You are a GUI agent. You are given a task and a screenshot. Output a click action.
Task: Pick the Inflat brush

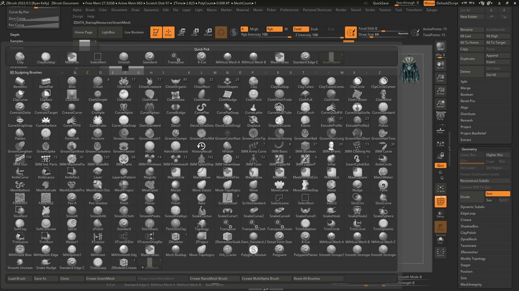[331, 160]
